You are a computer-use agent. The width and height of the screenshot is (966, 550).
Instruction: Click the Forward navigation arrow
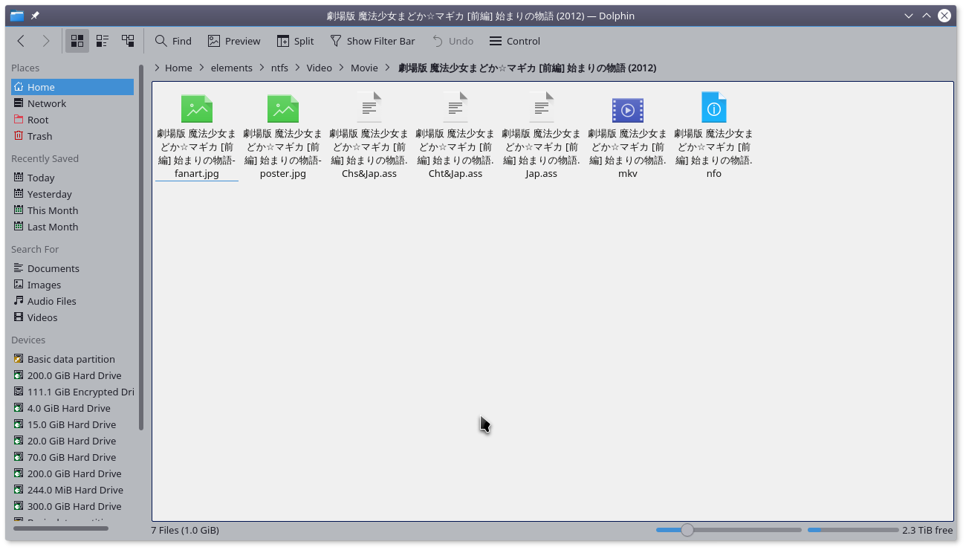pos(46,41)
